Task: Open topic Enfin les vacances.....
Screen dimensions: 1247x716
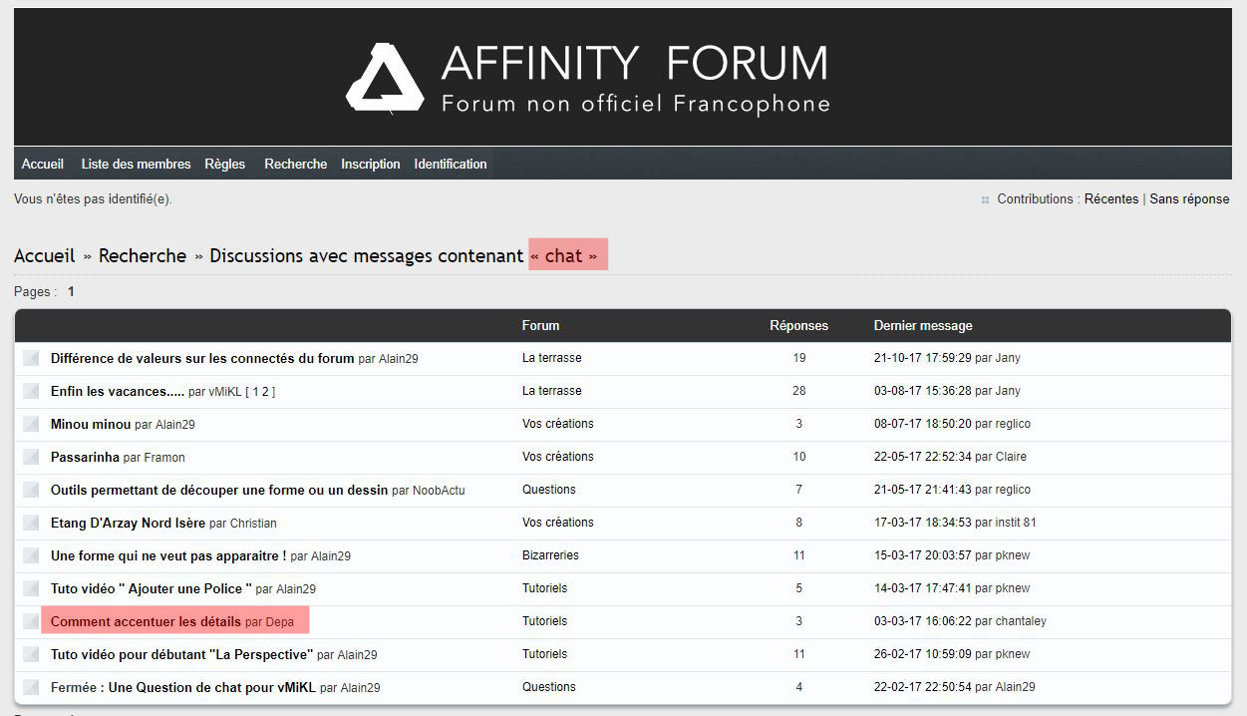Action: point(118,391)
